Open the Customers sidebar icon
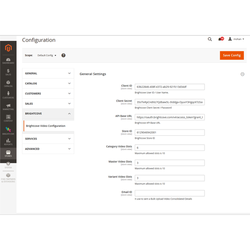250x250 pixels. click(x=8, y=95)
